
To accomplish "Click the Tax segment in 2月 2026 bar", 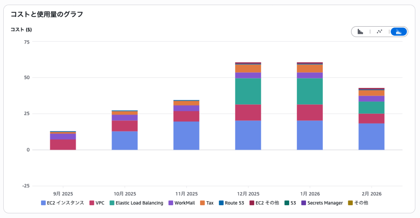I will pyautogui.click(x=371, y=93).
